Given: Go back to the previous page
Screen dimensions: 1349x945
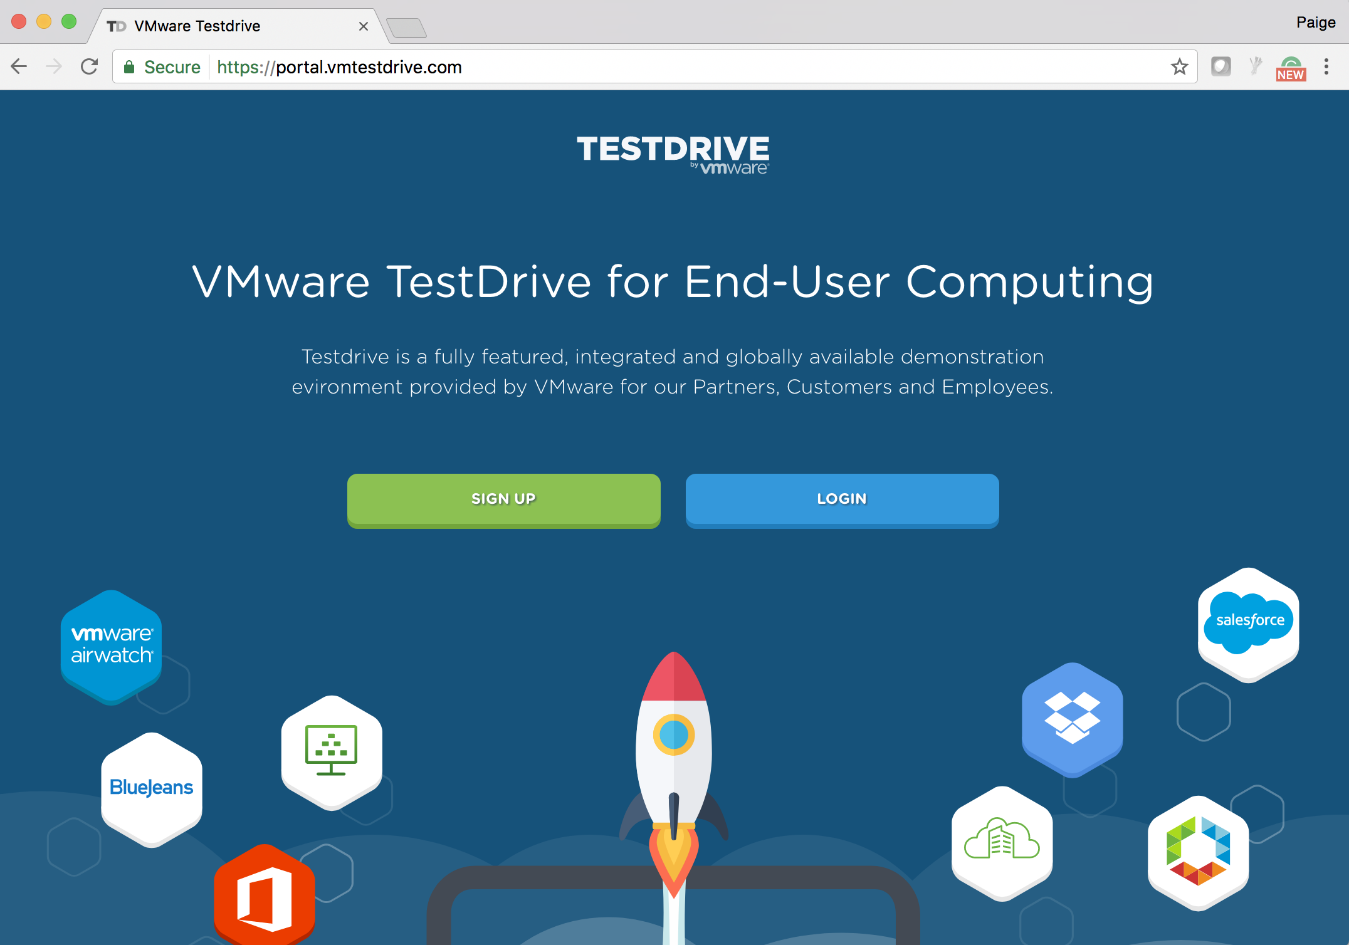Looking at the screenshot, I should click(20, 66).
